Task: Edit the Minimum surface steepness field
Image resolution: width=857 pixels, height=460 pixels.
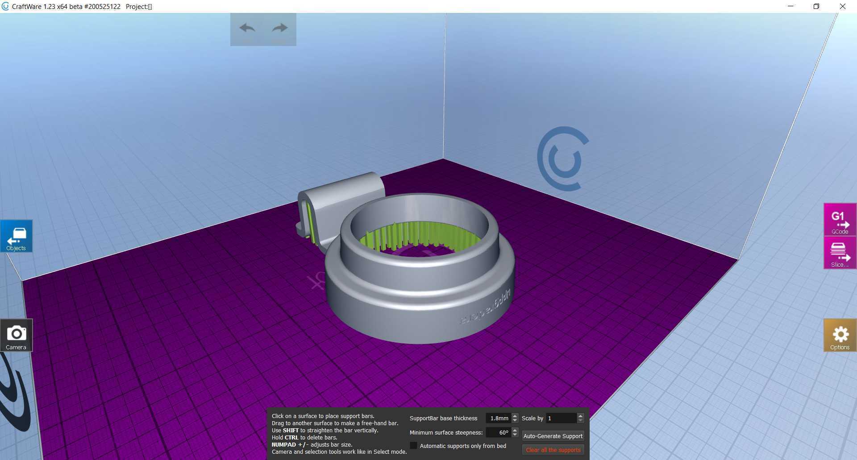Action: pos(498,432)
